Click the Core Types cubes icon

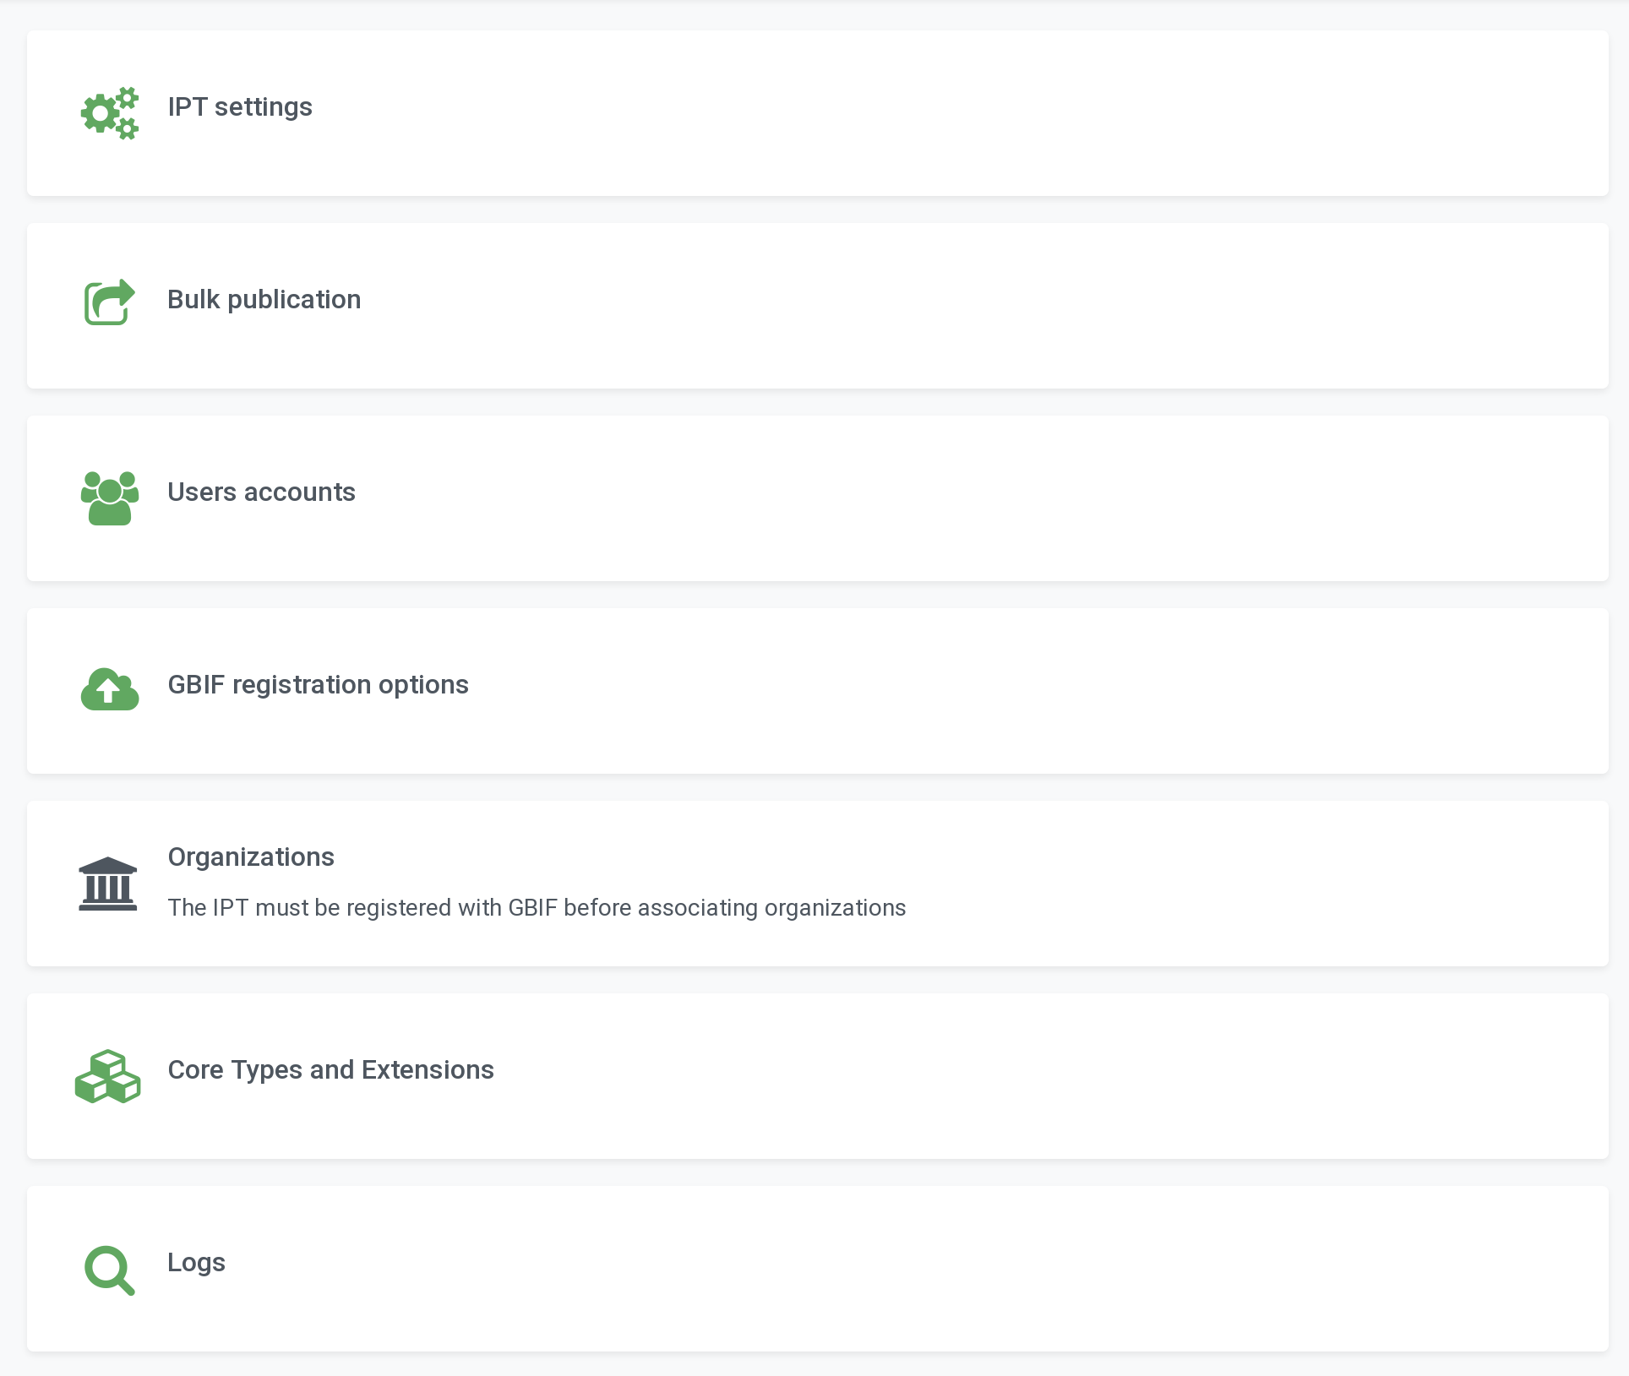(x=107, y=1076)
